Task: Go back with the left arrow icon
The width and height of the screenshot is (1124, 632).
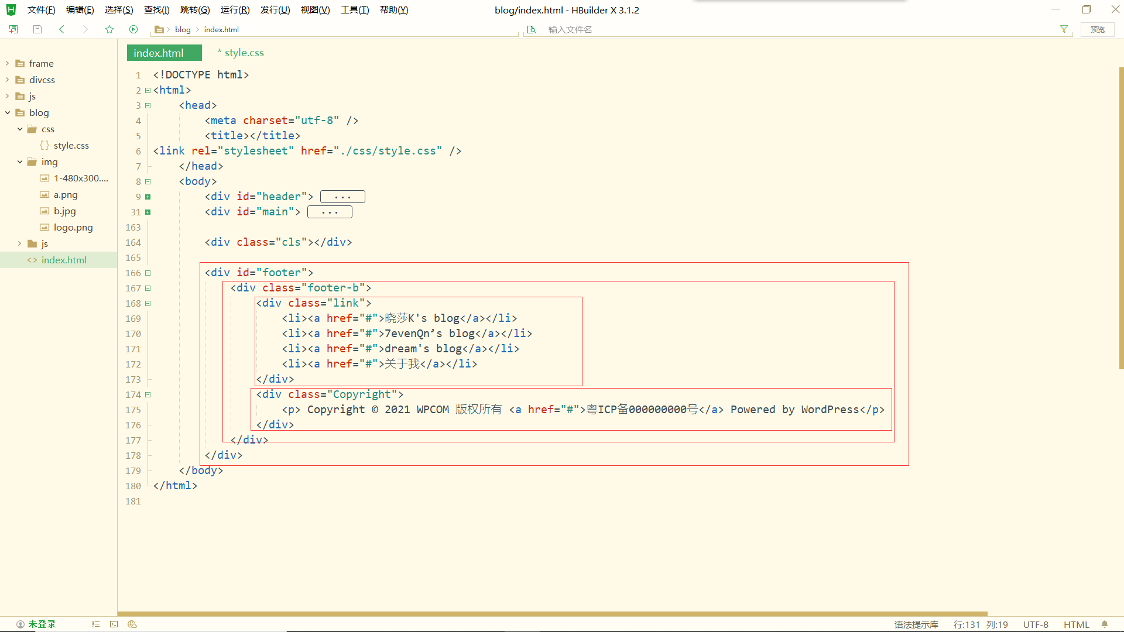Action: 61,29
